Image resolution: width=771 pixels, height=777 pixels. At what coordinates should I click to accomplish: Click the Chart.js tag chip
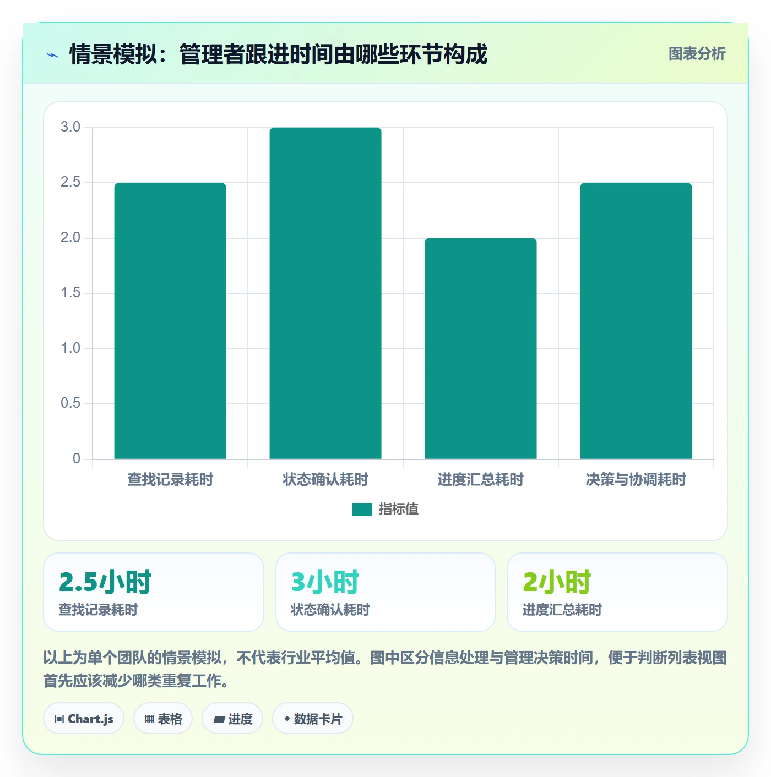coord(84,719)
